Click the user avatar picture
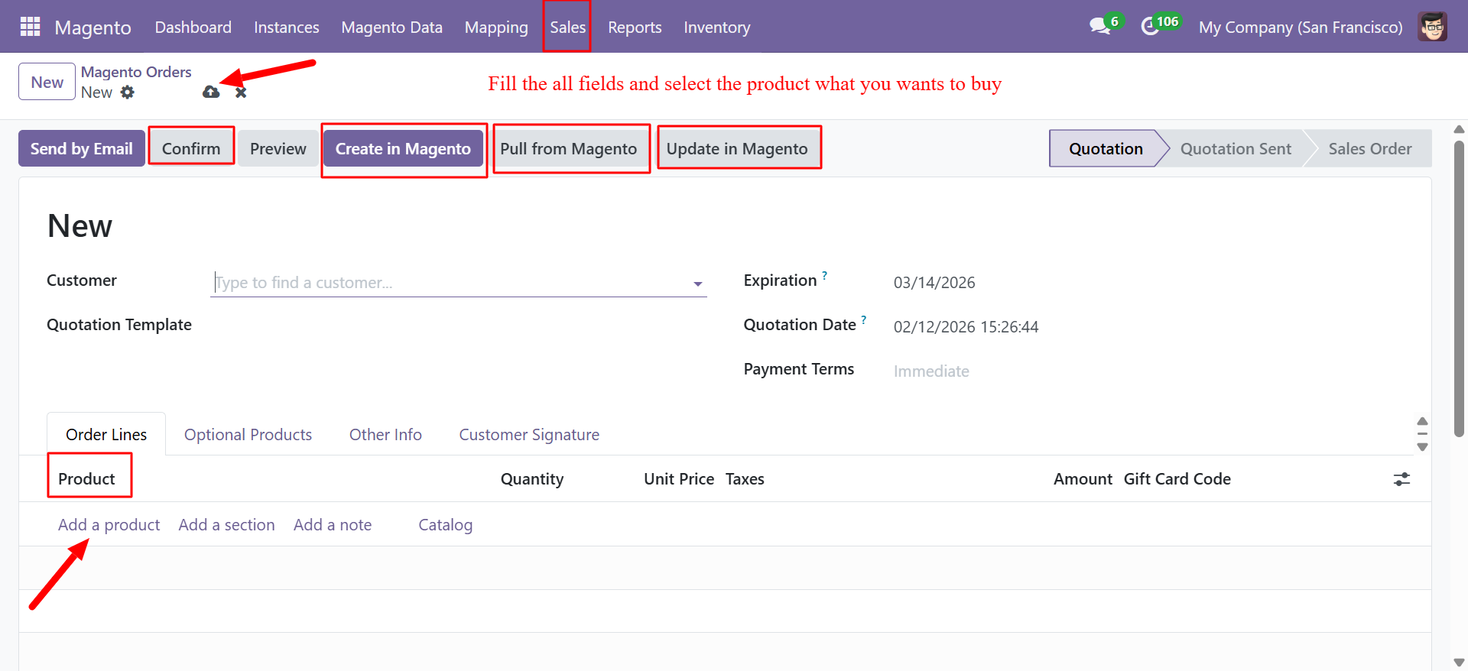 tap(1432, 27)
